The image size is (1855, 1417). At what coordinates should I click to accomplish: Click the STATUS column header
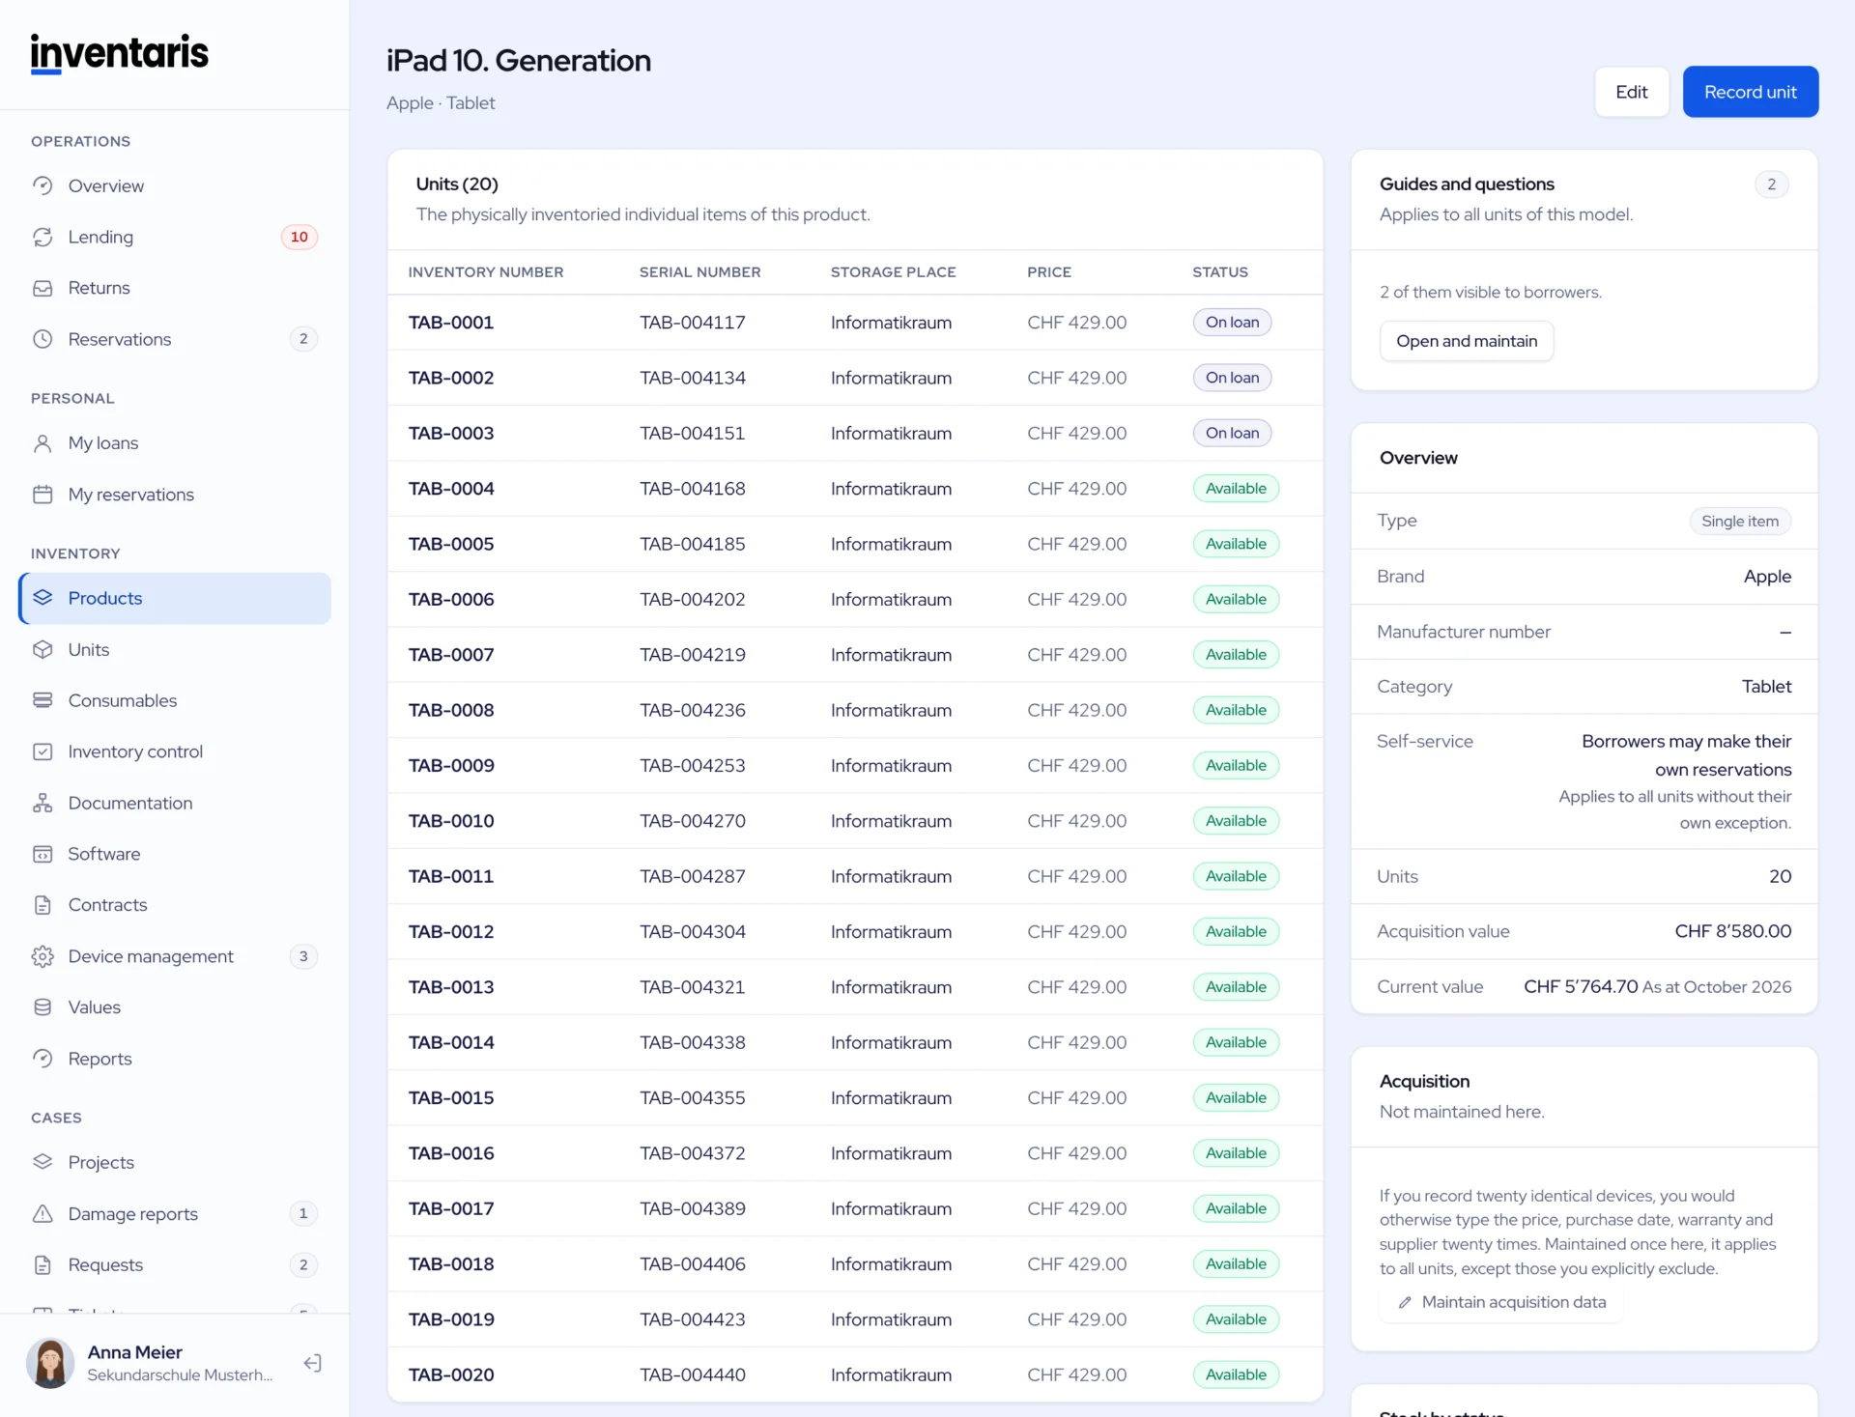(1220, 272)
